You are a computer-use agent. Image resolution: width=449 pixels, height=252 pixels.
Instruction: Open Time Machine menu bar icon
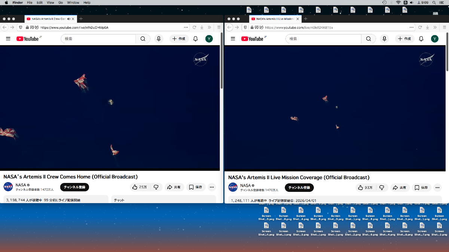pos(384,3)
